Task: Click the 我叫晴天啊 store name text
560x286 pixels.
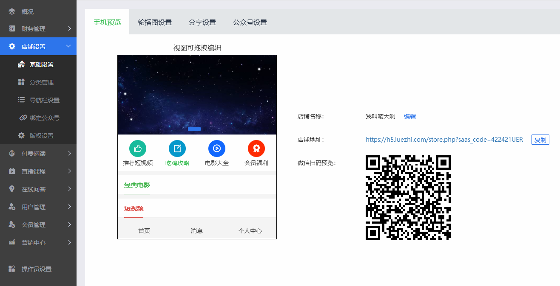Action: point(381,116)
